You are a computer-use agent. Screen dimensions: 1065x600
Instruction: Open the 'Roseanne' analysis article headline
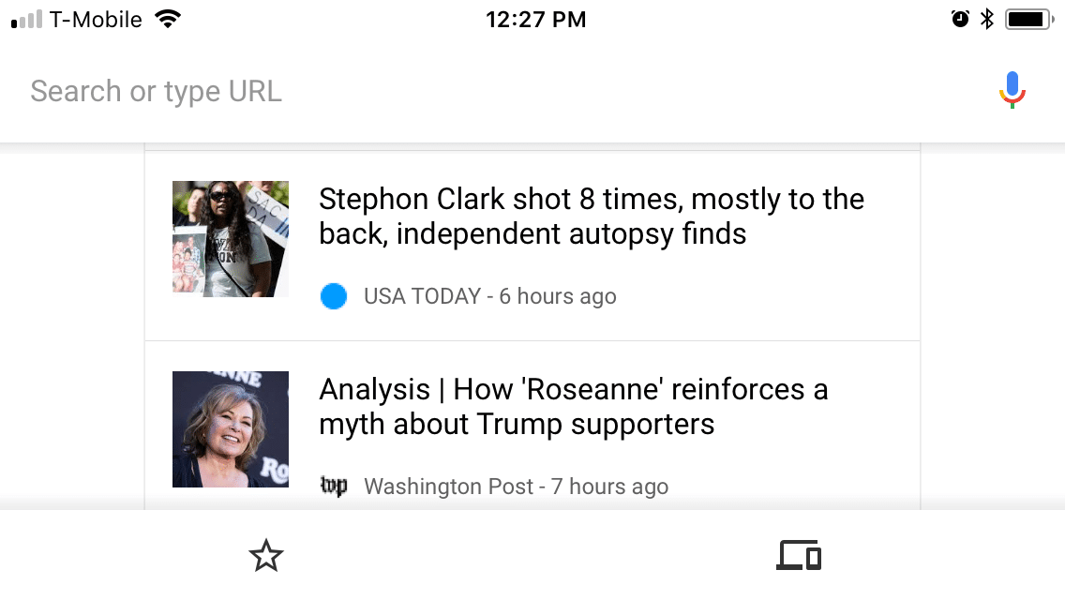coord(573,407)
